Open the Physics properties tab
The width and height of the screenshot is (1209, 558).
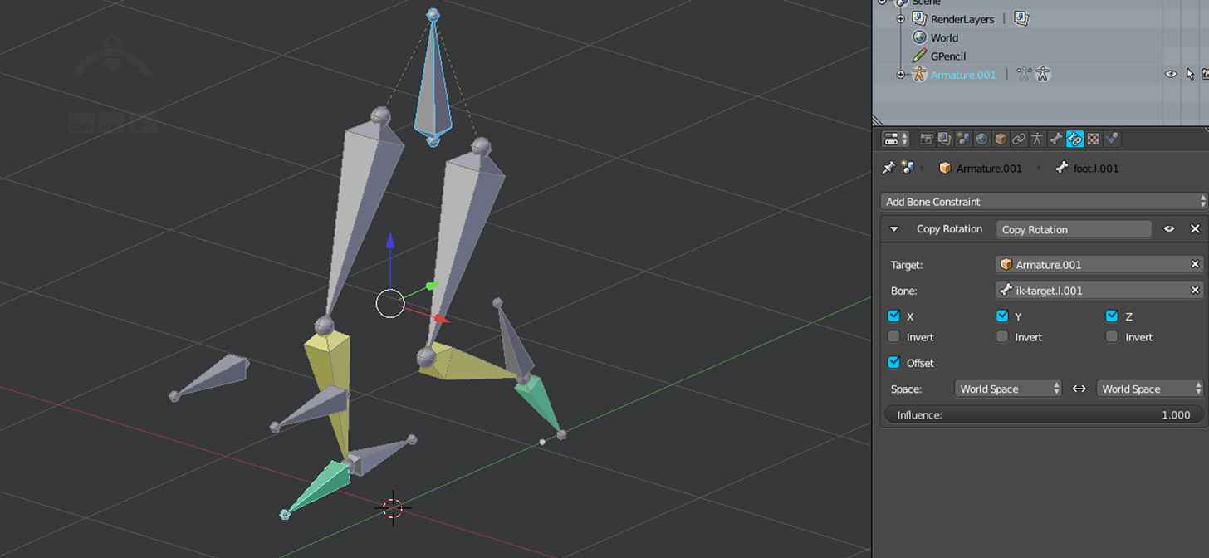[x=1110, y=139]
